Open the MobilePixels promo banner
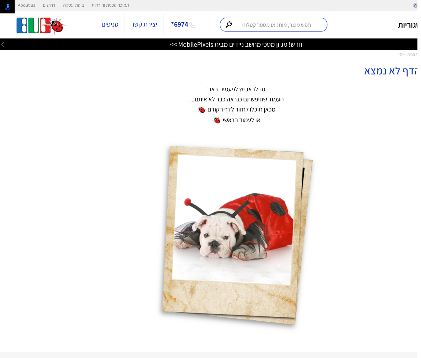The height and width of the screenshot is (358, 421). (236, 45)
